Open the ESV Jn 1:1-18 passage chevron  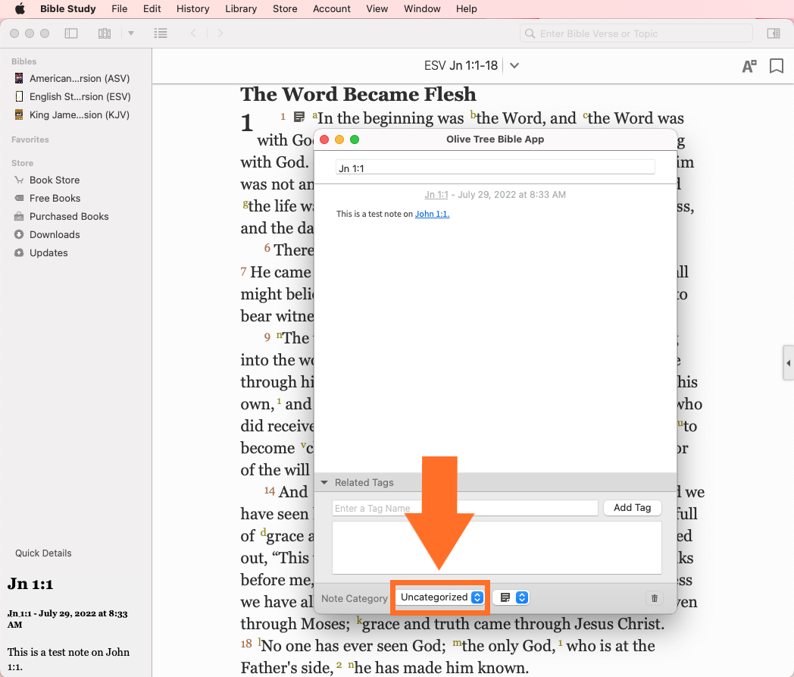514,66
